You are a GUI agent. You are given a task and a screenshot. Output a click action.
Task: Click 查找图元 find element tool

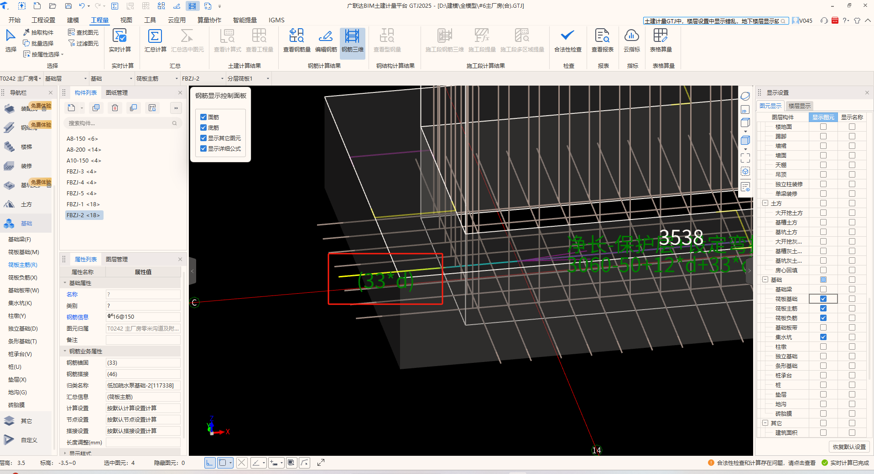(x=83, y=32)
